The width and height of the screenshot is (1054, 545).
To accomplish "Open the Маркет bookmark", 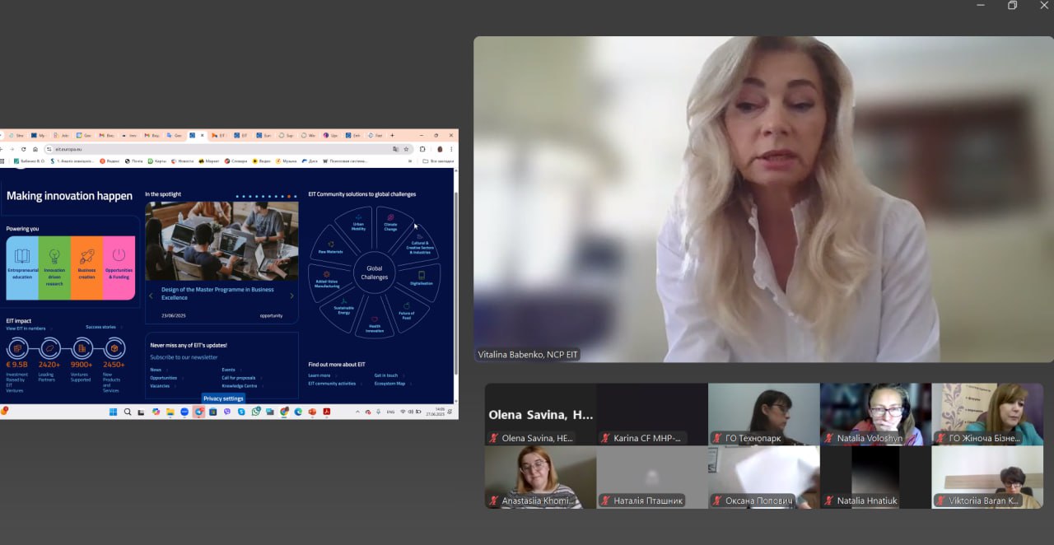I will pos(208,161).
